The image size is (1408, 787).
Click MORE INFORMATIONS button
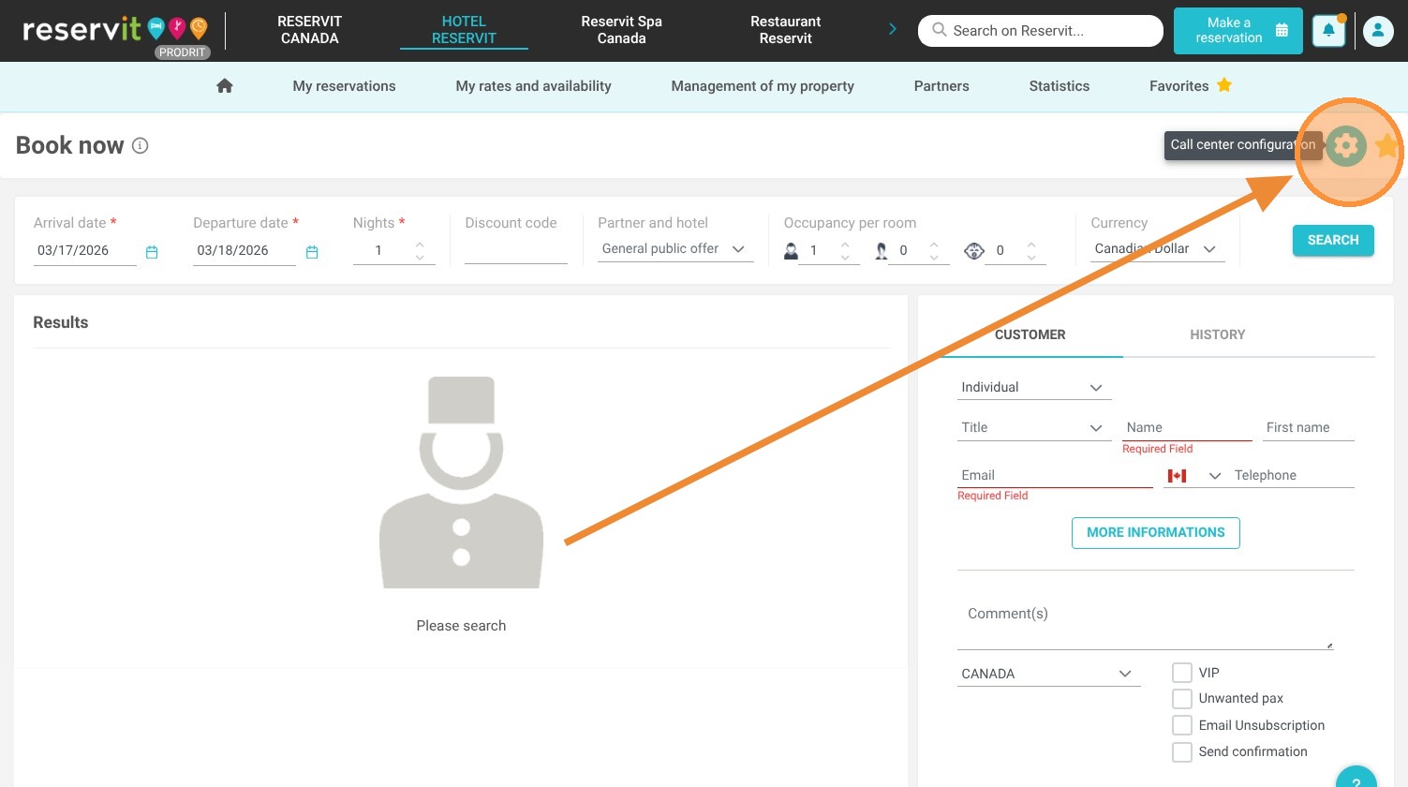click(x=1156, y=533)
